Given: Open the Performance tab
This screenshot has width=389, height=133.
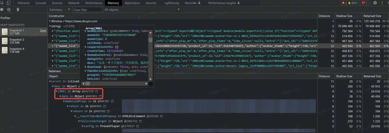Looking at the screenshot, I should (94, 3).
